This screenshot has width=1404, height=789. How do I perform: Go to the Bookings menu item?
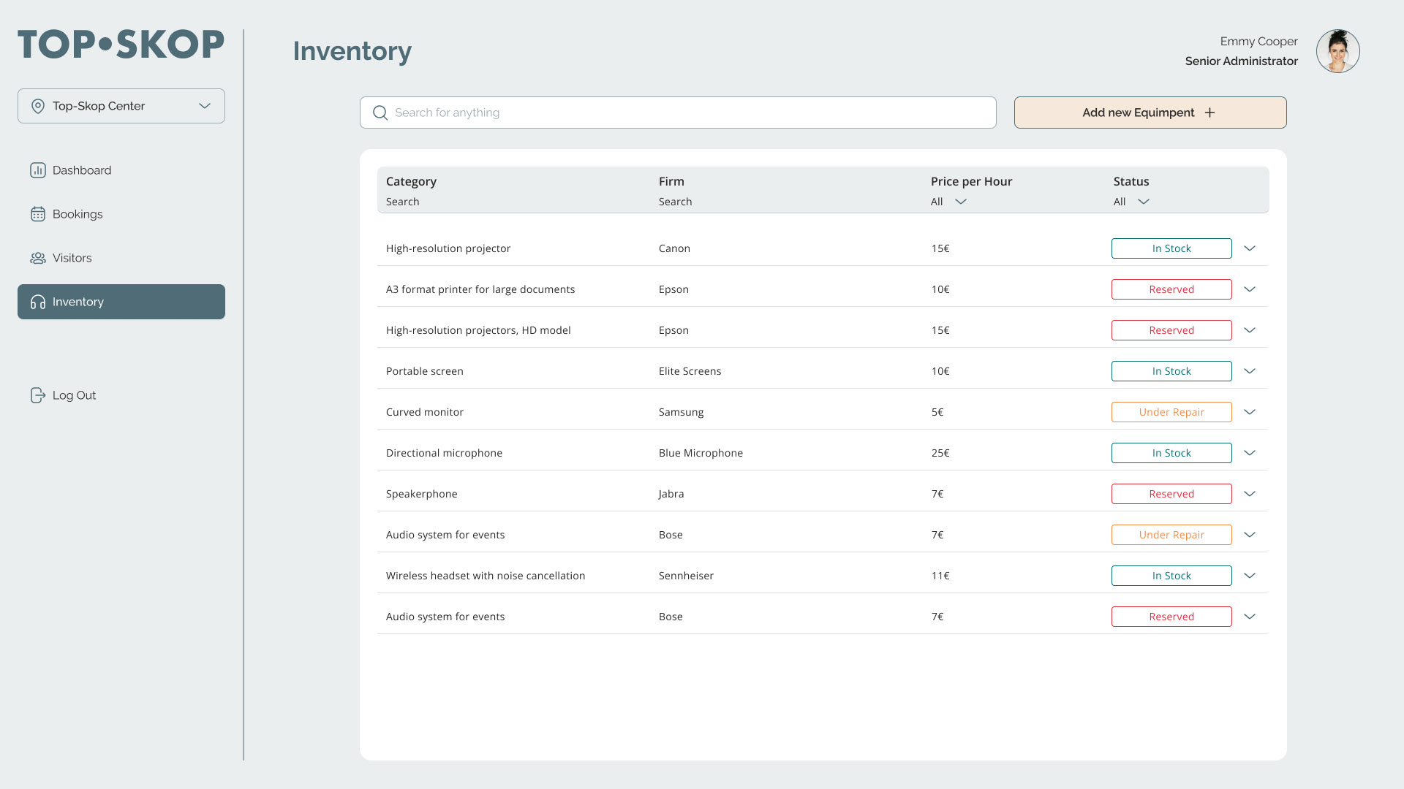[78, 214]
